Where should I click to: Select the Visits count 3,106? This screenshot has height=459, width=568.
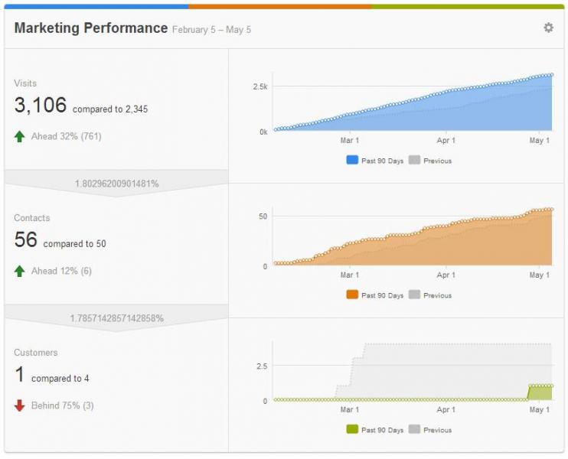click(41, 105)
